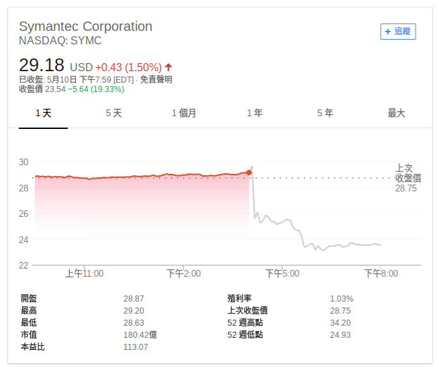Click the 追蹤 follow button

pos(398,31)
